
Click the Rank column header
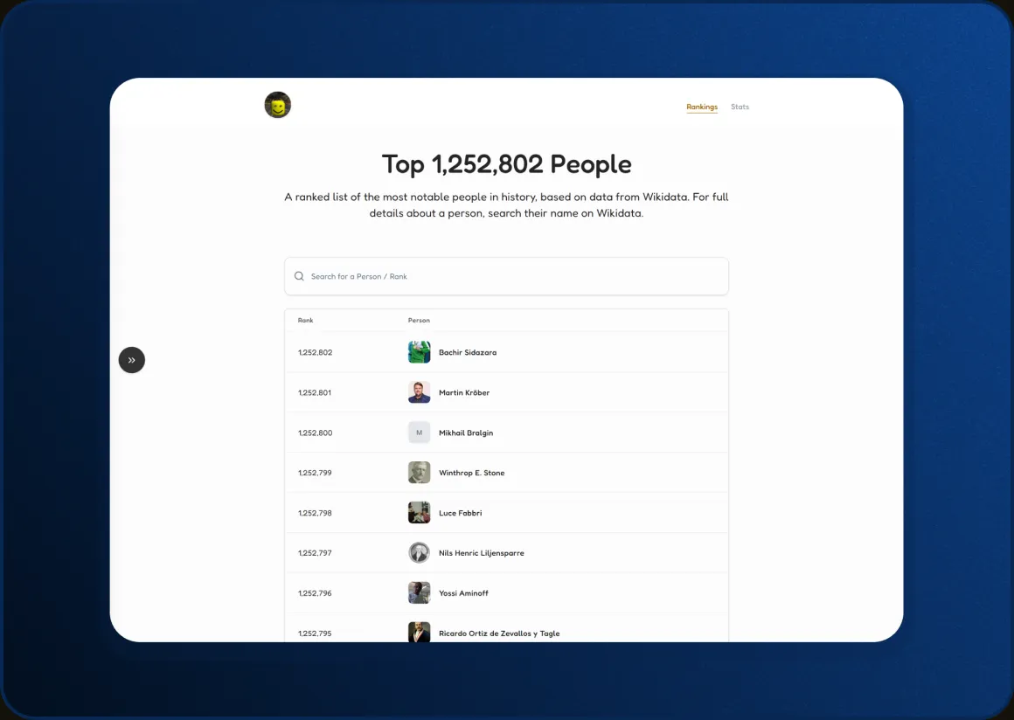[x=305, y=320]
